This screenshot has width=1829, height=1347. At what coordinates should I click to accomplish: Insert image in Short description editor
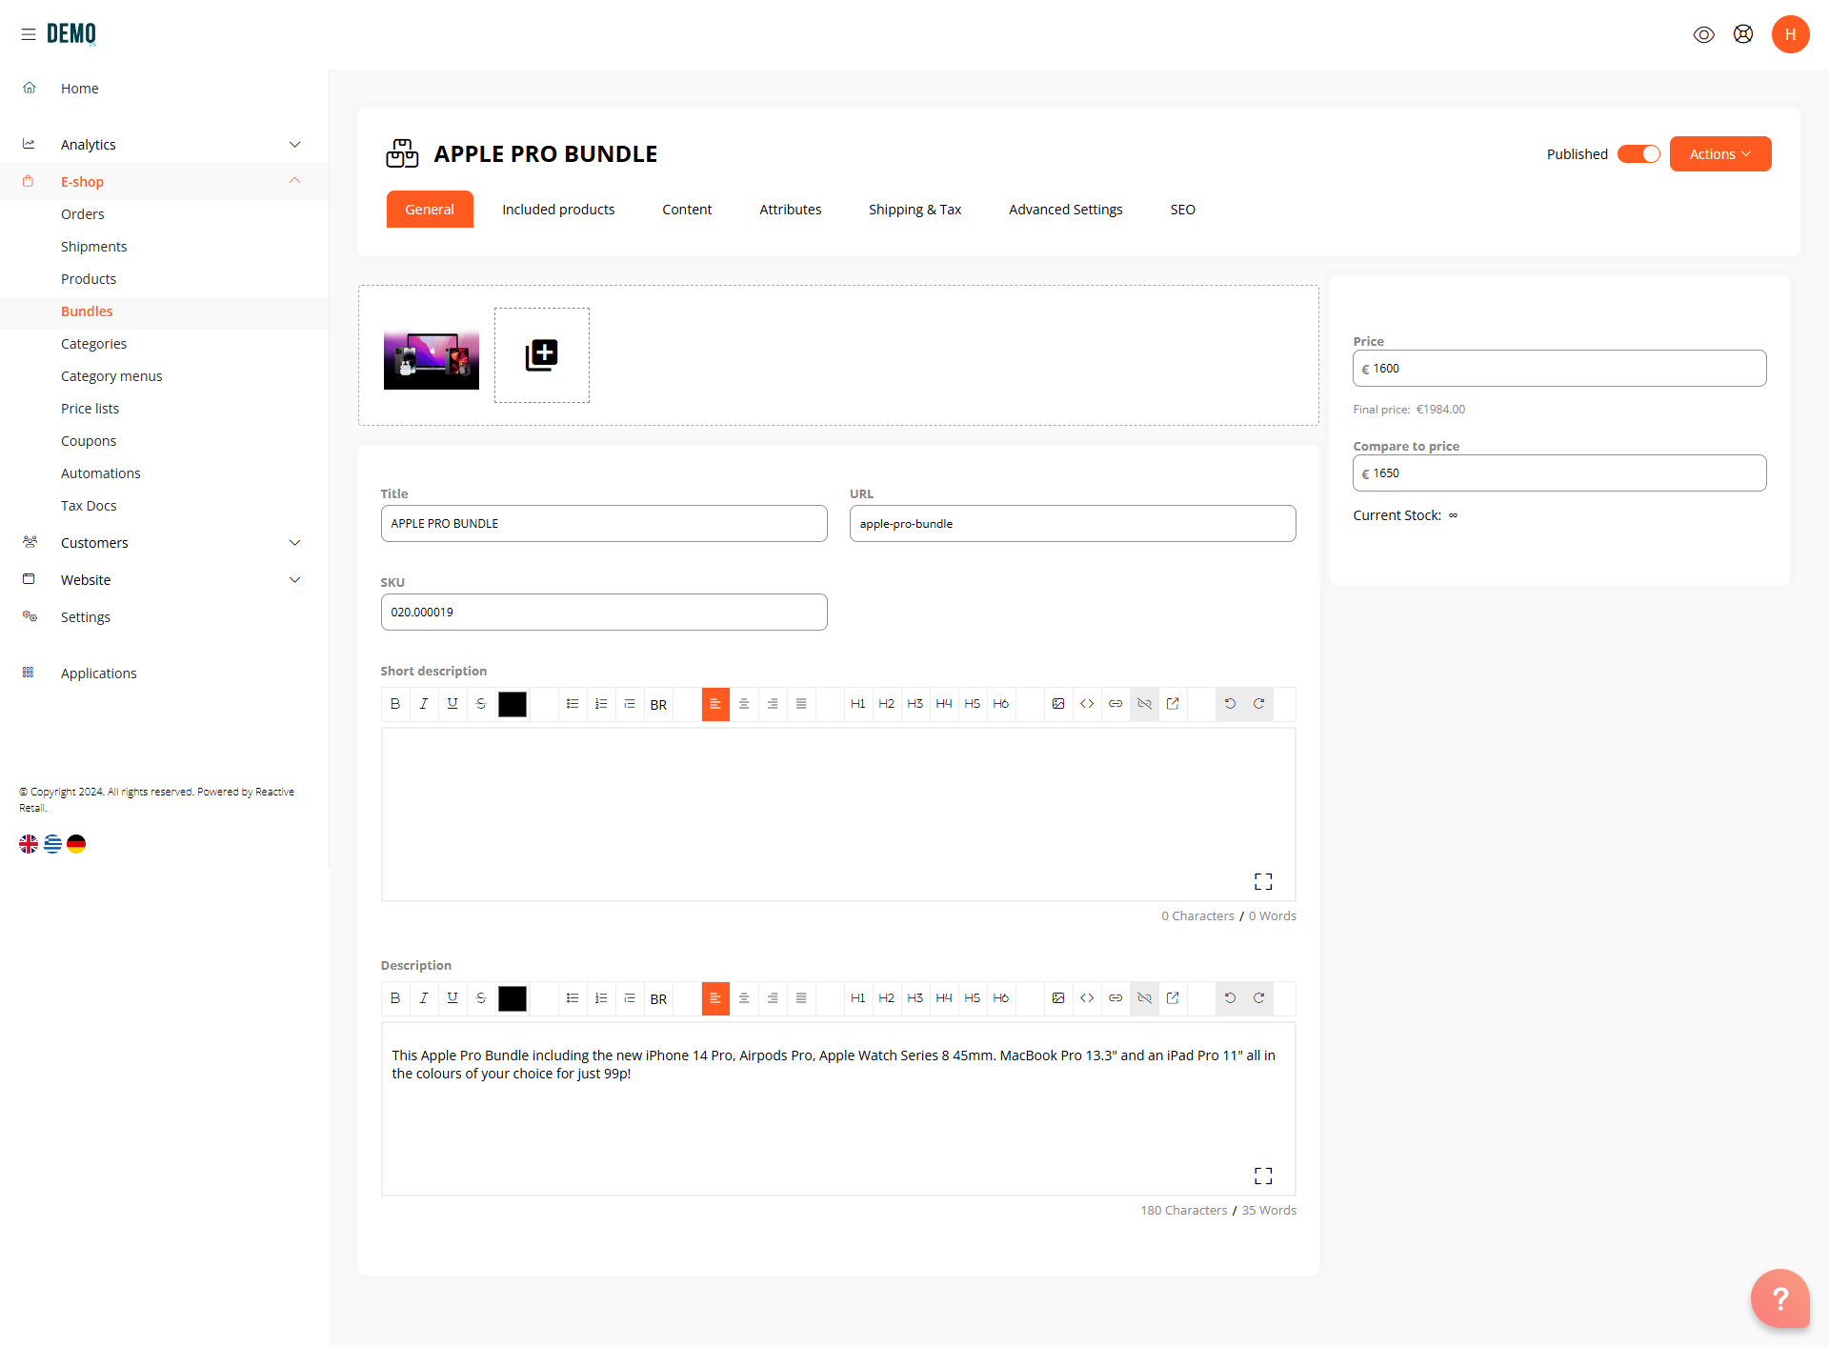(1058, 704)
